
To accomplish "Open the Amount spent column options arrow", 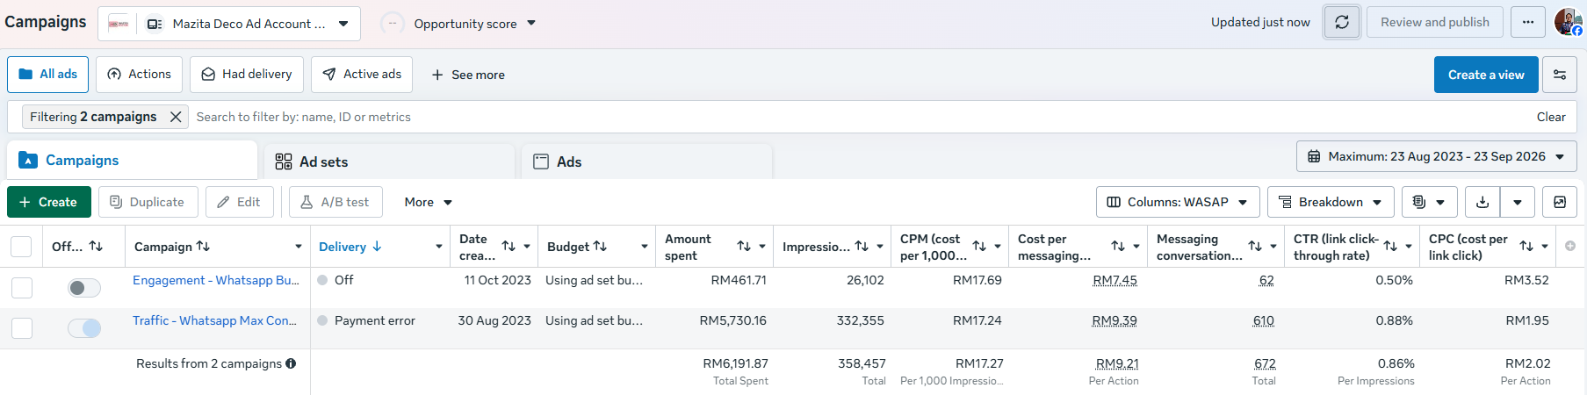I will pyautogui.click(x=762, y=247).
